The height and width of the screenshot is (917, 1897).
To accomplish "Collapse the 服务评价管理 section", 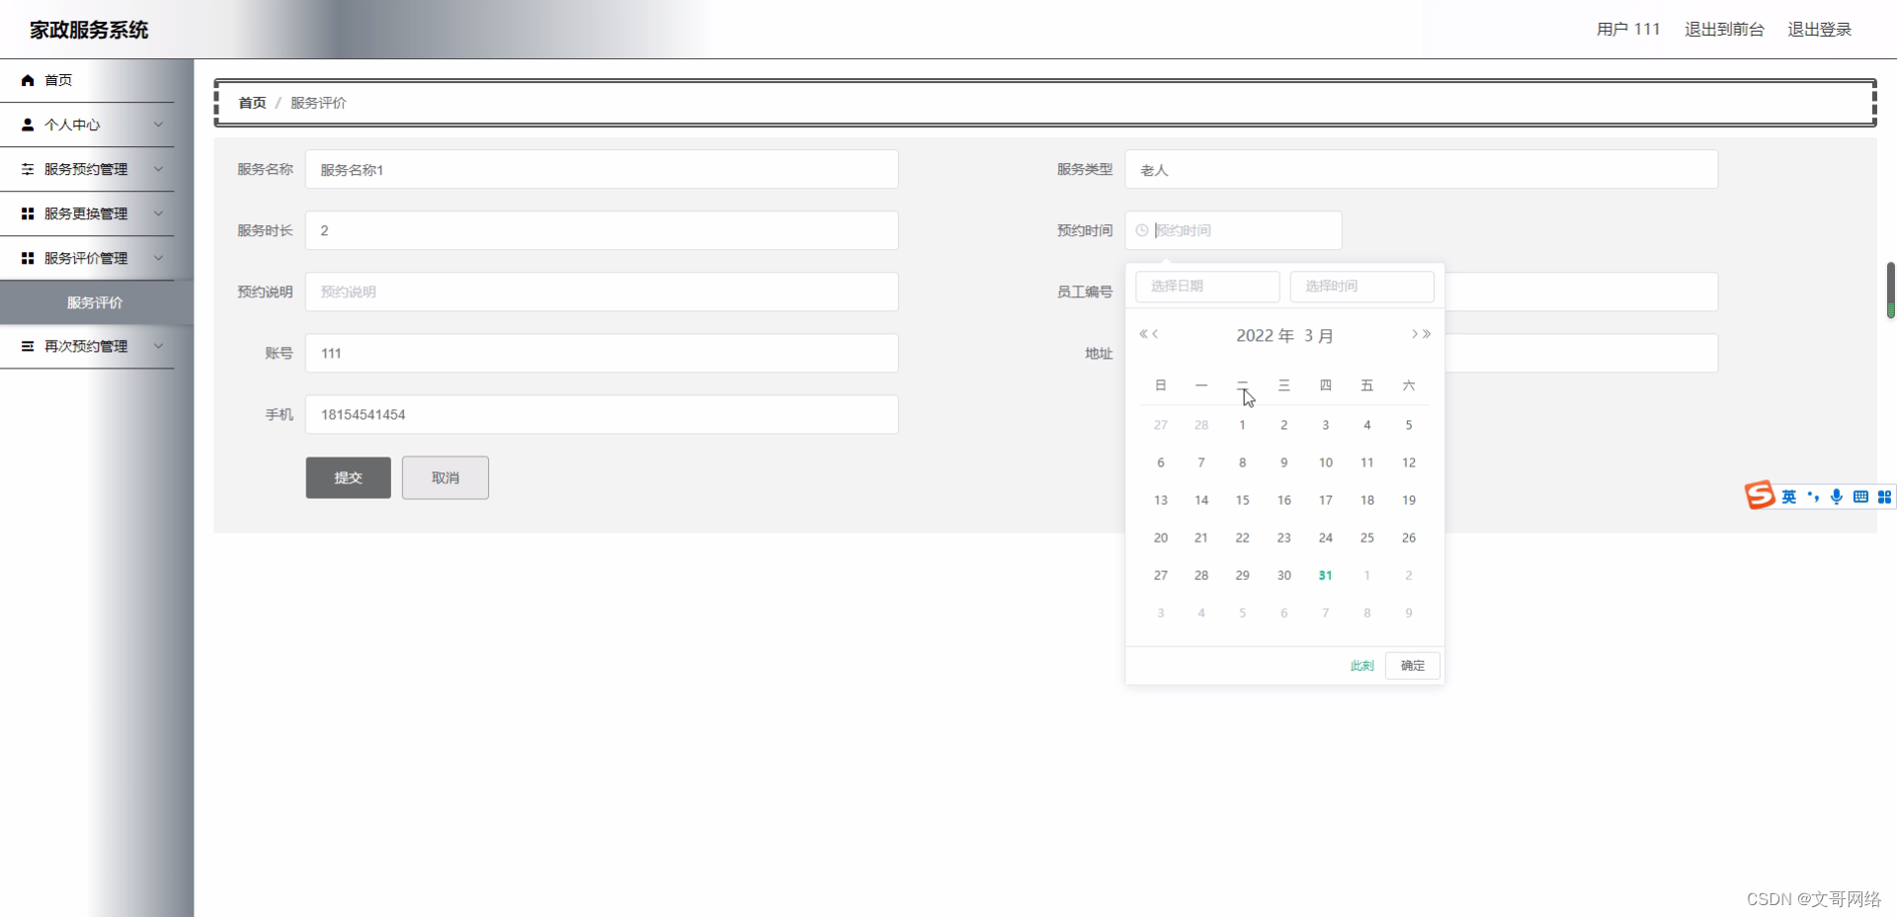I will pyautogui.click(x=159, y=258).
